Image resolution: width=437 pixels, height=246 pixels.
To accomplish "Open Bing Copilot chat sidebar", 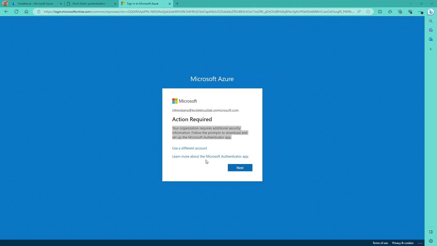I will pos(431,12).
